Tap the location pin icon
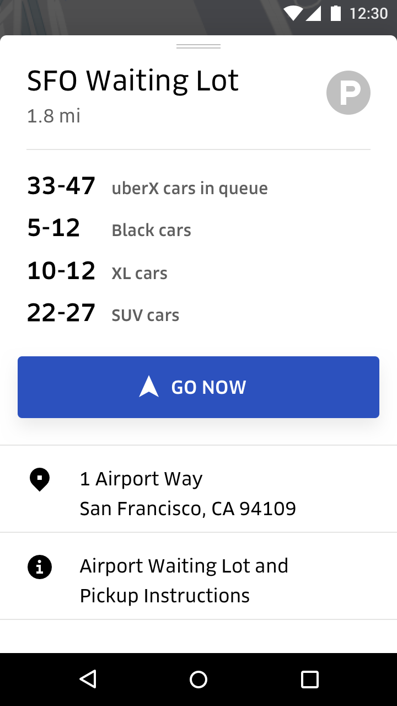The height and width of the screenshot is (706, 397). tap(40, 480)
